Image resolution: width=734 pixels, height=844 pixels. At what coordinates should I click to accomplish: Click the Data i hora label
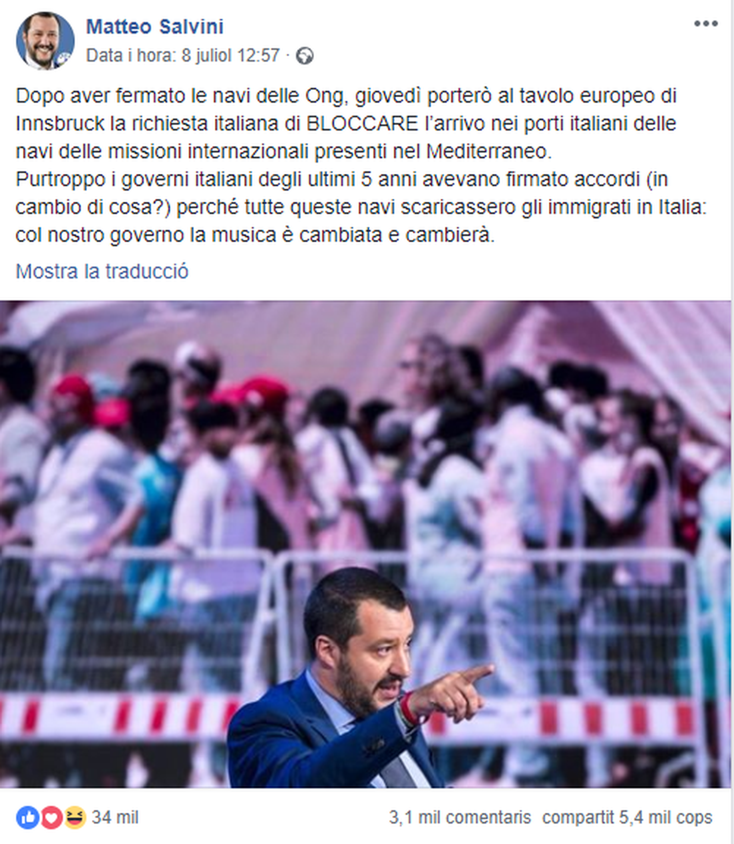pyautogui.click(x=131, y=56)
